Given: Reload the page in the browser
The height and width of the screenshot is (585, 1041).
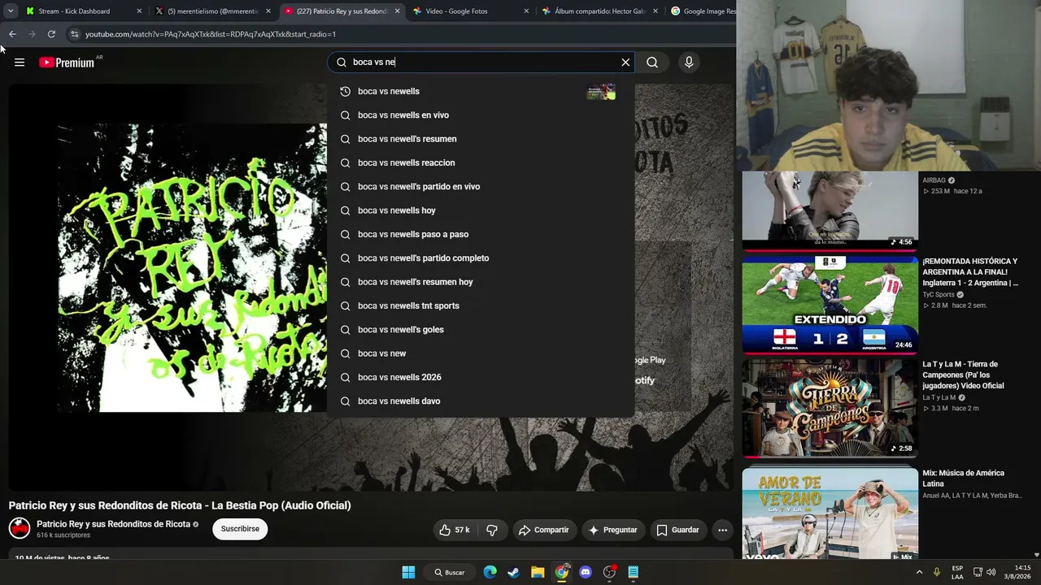Looking at the screenshot, I should pos(51,34).
